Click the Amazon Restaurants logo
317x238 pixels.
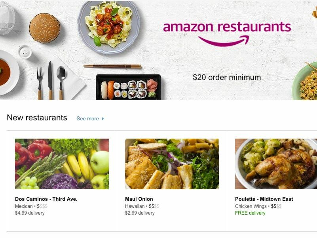[x=227, y=33]
